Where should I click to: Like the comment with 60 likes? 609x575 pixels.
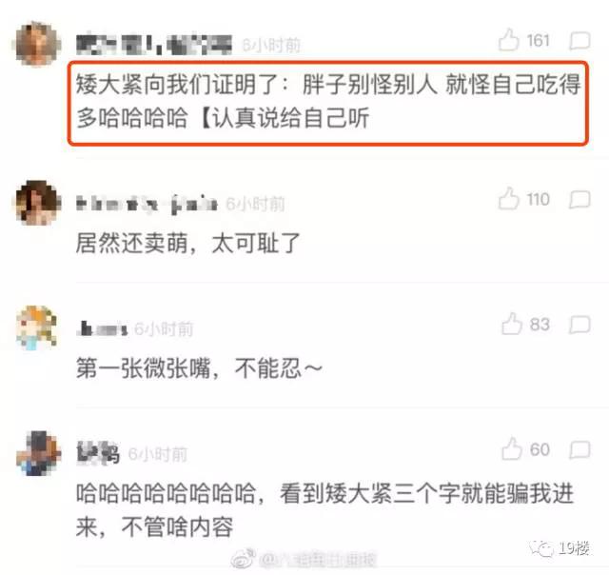coord(512,448)
